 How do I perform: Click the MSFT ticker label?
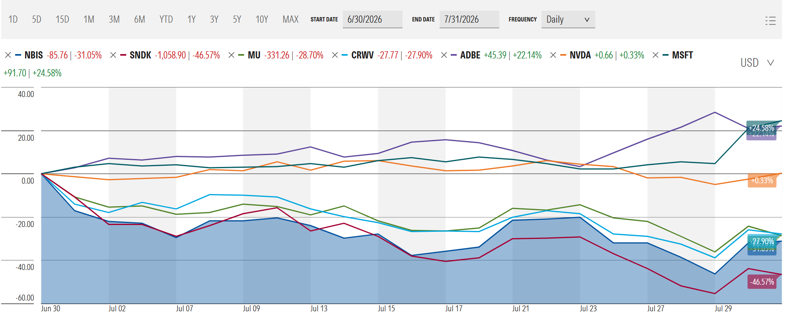682,55
